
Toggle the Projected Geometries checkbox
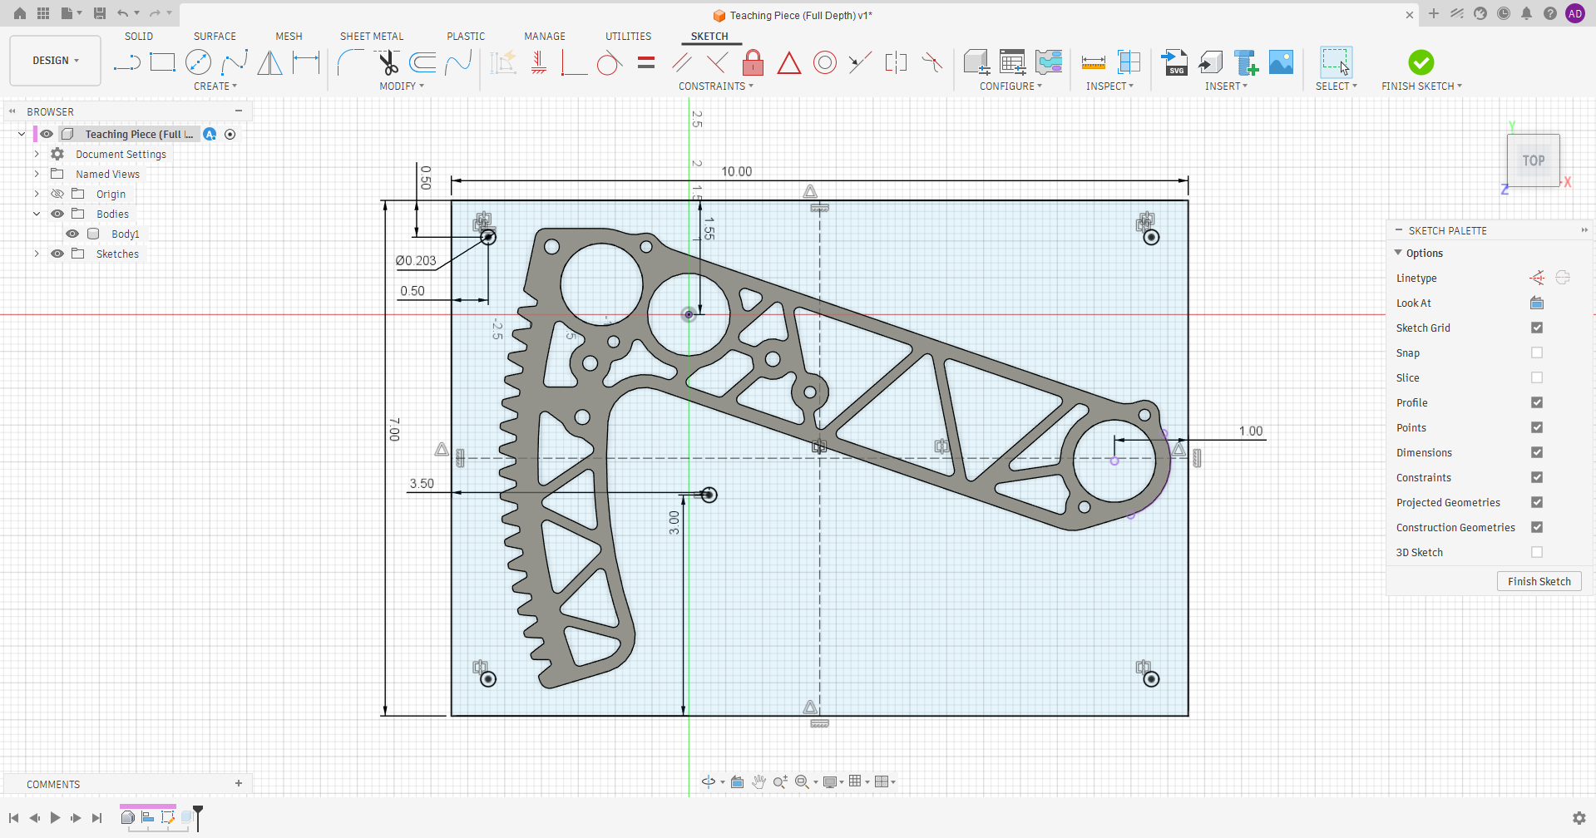pos(1537,502)
